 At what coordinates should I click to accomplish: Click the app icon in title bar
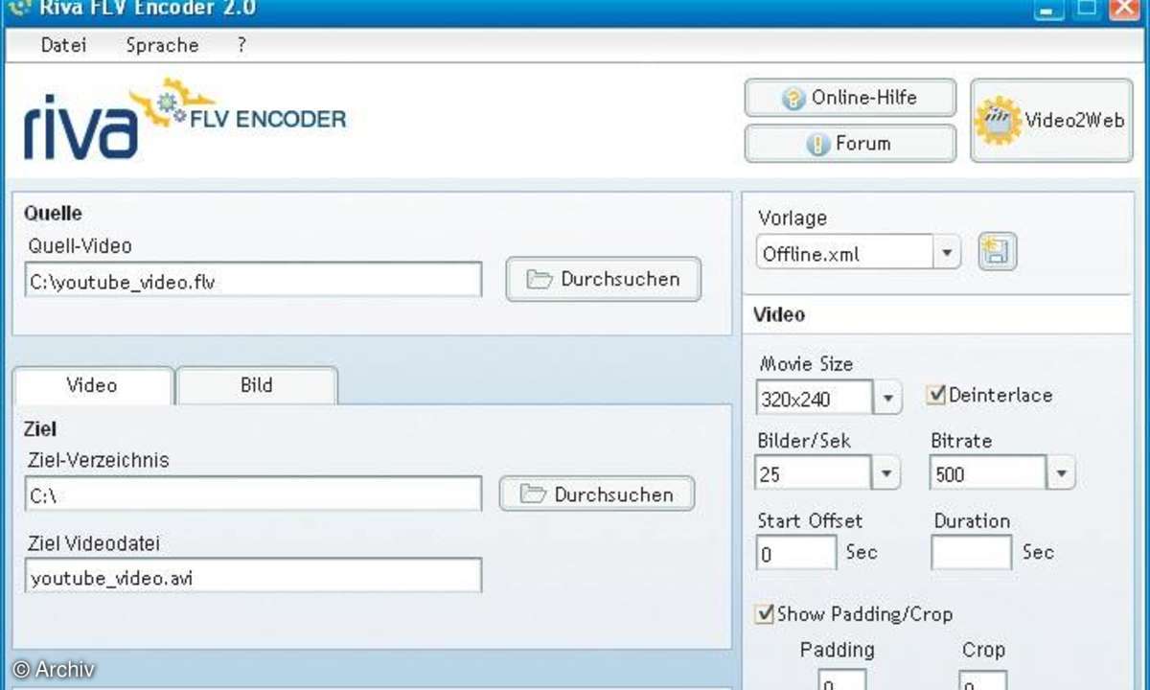coord(18,9)
